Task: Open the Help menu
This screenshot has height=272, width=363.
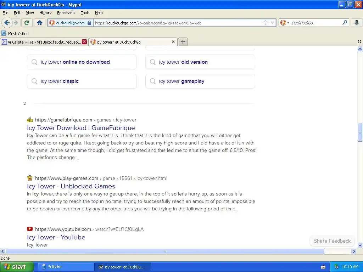Action: click(x=99, y=13)
